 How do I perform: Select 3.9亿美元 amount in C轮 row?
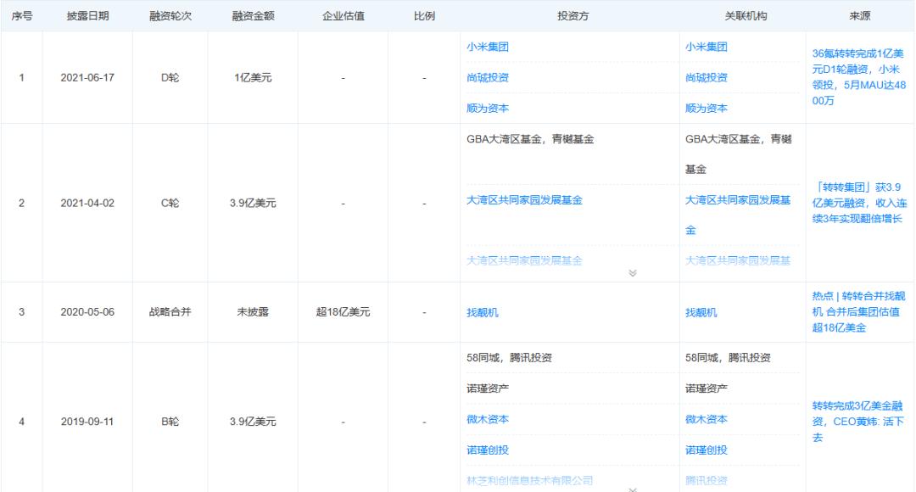(253, 204)
